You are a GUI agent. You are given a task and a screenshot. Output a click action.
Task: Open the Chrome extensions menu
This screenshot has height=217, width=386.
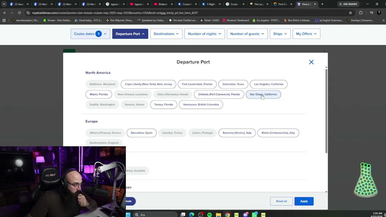pos(361,13)
